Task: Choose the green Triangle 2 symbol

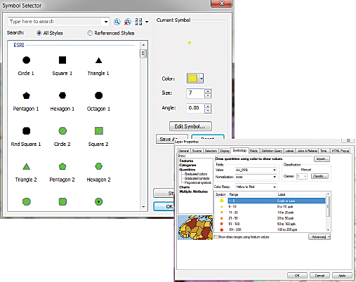Action: coord(26,167)
